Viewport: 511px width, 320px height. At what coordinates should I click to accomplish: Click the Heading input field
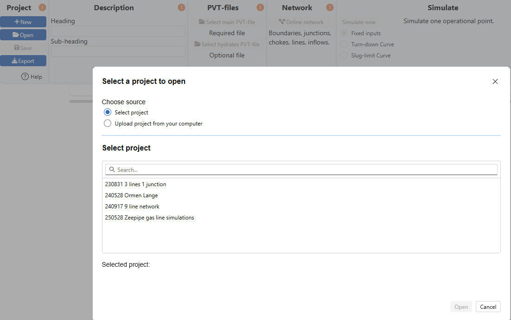pos(118,31)
